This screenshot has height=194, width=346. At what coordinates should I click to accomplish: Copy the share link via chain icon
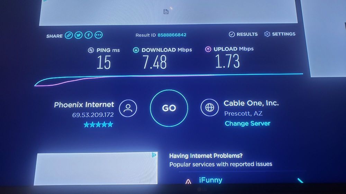tap(69, 35)
